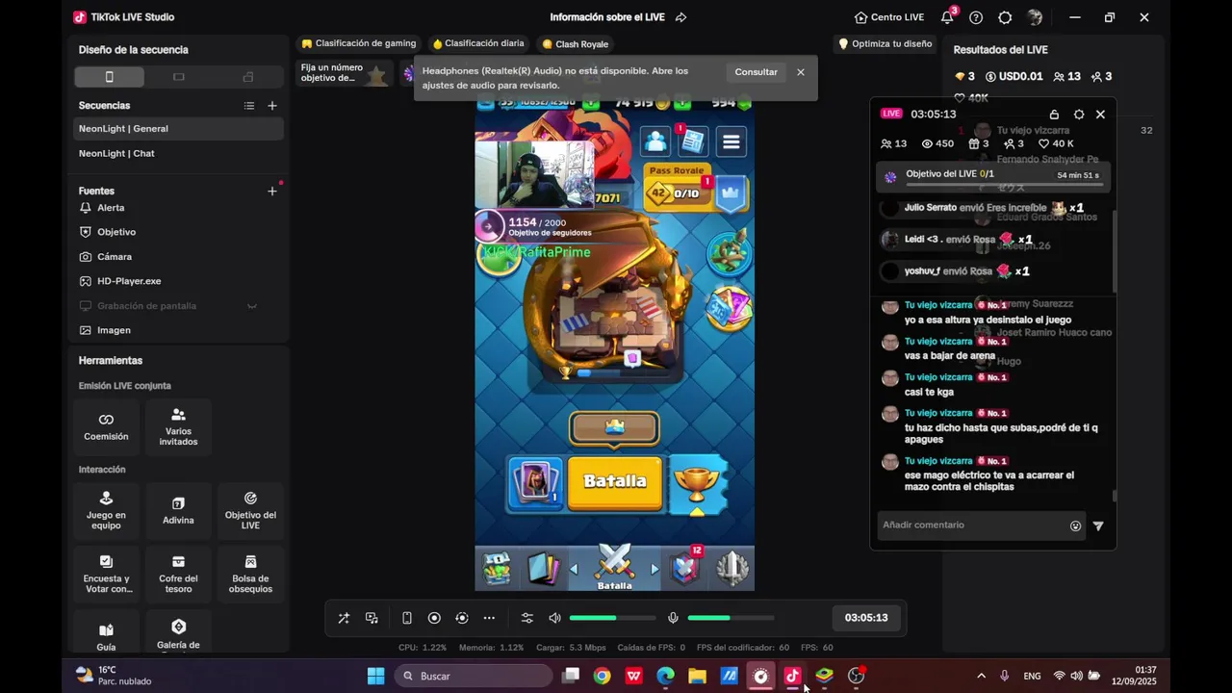The width and height of the screenshot is (1232, 693).
Task: Click the record button in bottom toolbar
Action: click(434, 618)
